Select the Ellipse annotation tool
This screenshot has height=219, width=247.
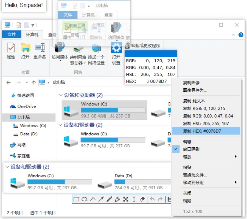tap(84, 199)
